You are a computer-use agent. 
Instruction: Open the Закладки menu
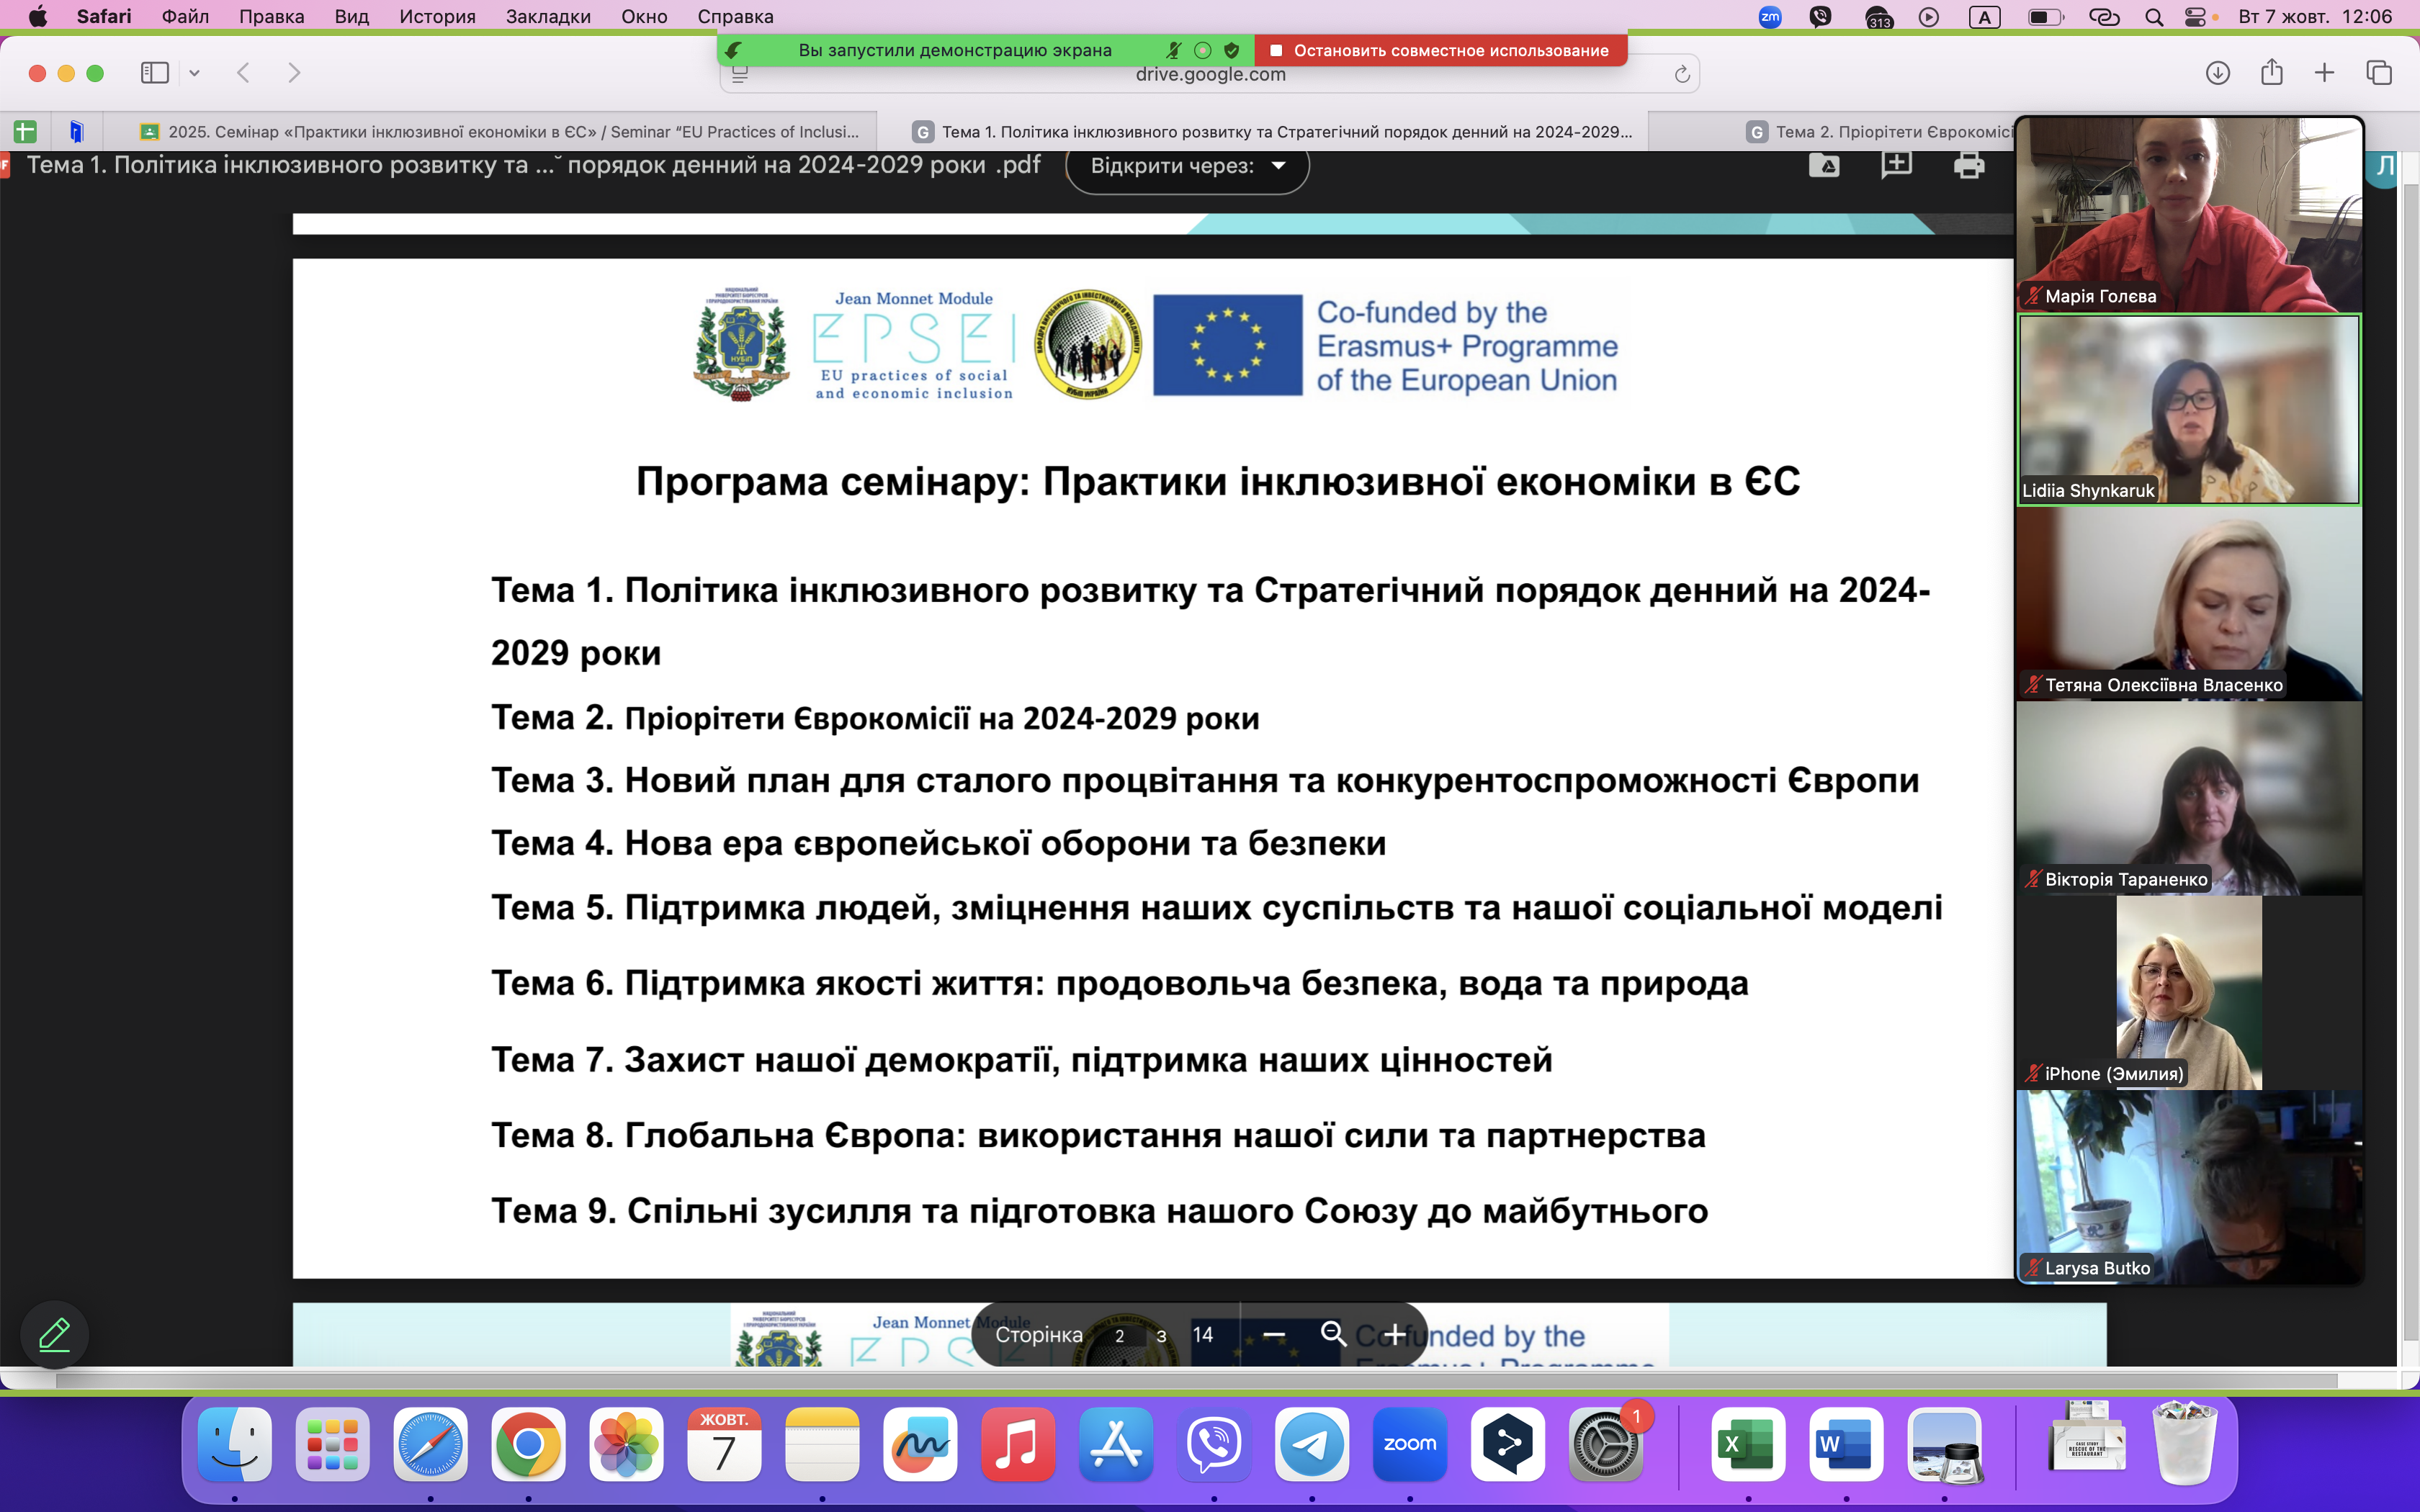548,17
